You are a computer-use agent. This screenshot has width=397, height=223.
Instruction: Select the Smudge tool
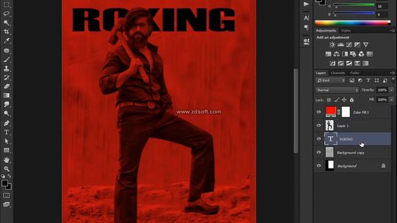click(x=6, y=104)
